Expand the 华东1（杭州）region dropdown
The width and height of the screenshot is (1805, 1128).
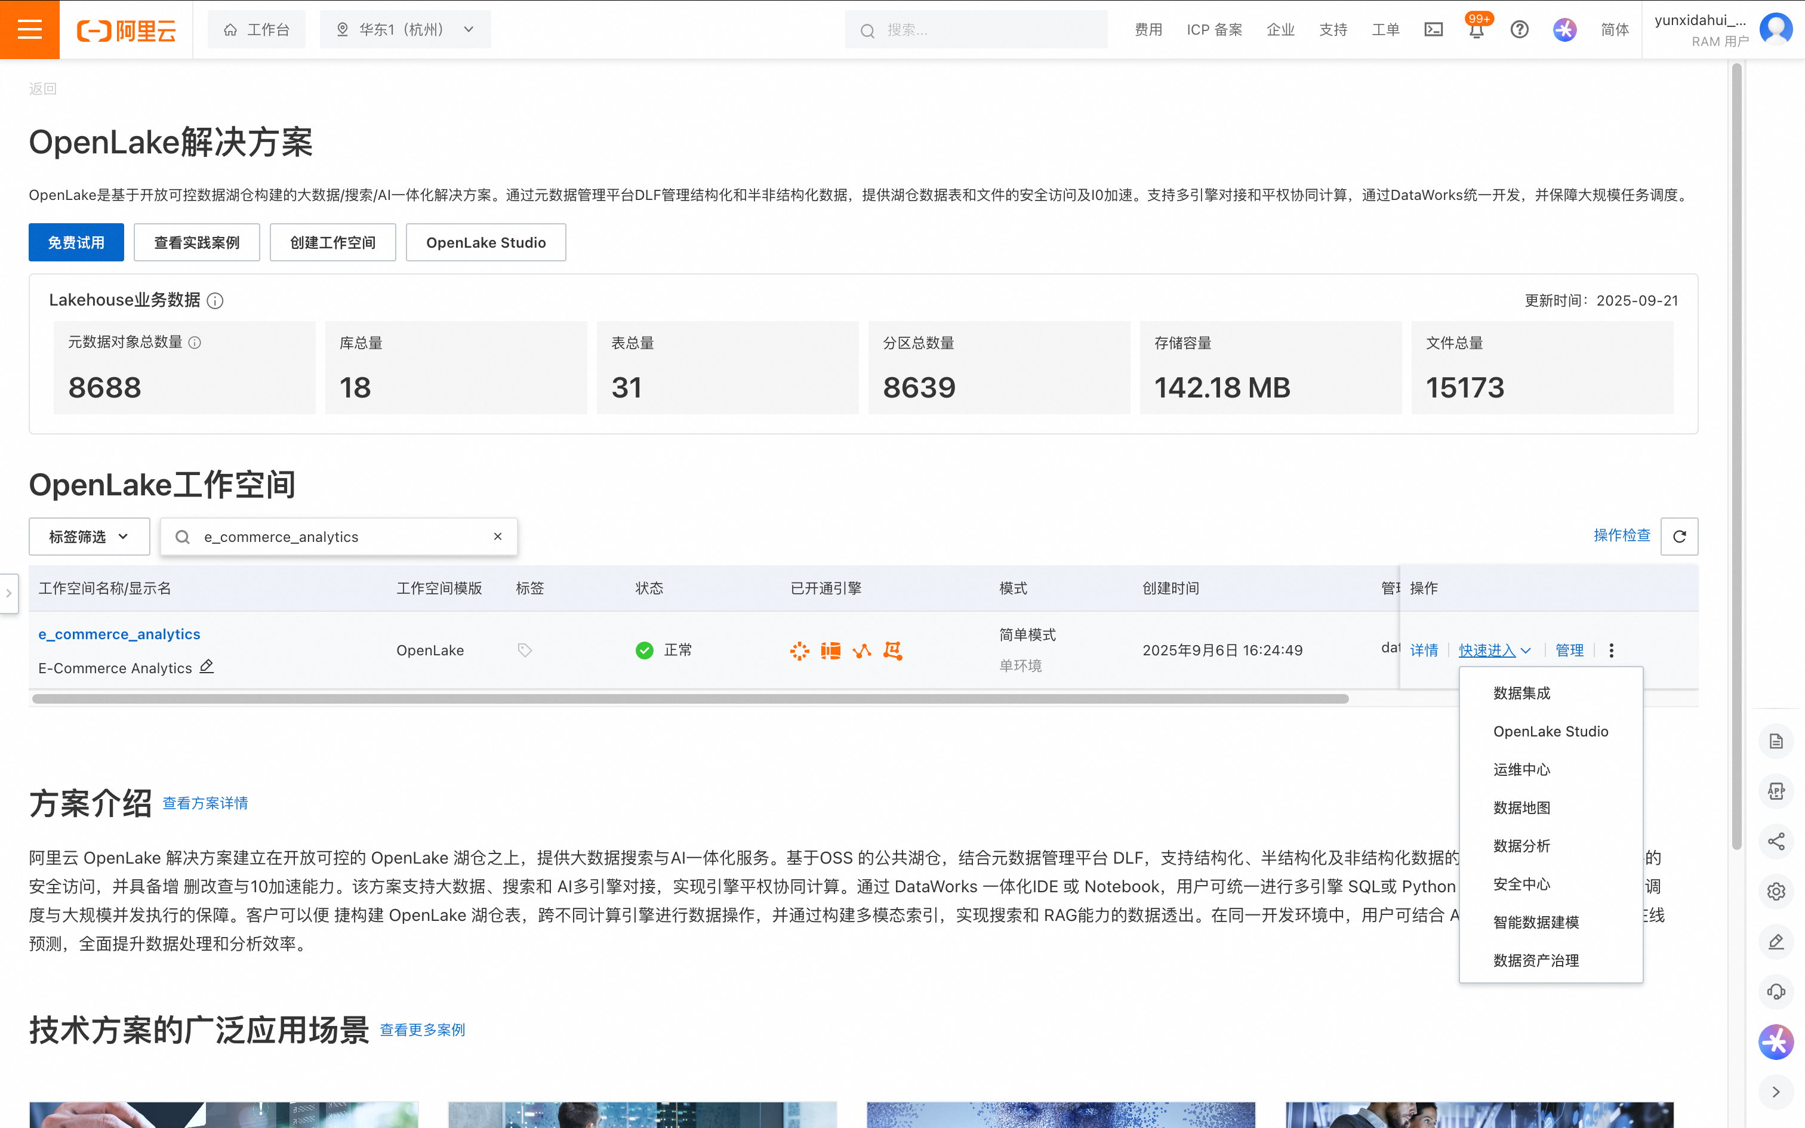[405, 30]
